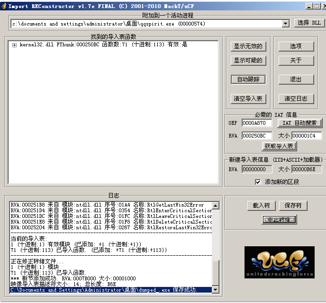Select the kernel32.dll FThunk:000250BC row
326x303 pixels.
[x=103, y=44]
